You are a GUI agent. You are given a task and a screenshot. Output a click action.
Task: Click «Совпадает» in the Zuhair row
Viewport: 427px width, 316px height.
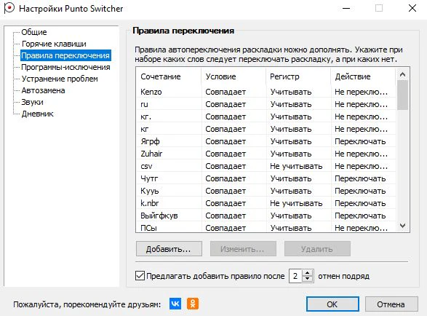[x=226, y=154]
